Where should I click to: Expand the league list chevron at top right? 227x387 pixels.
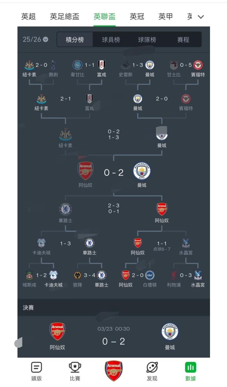201,17
